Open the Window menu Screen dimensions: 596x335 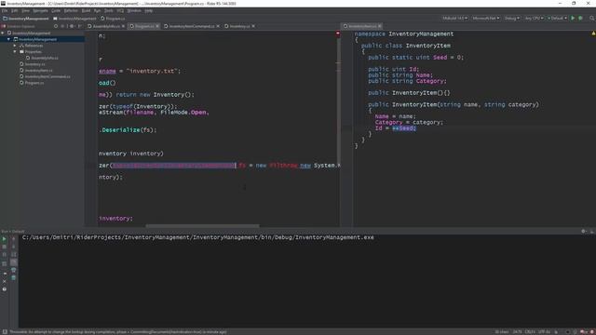134,10
